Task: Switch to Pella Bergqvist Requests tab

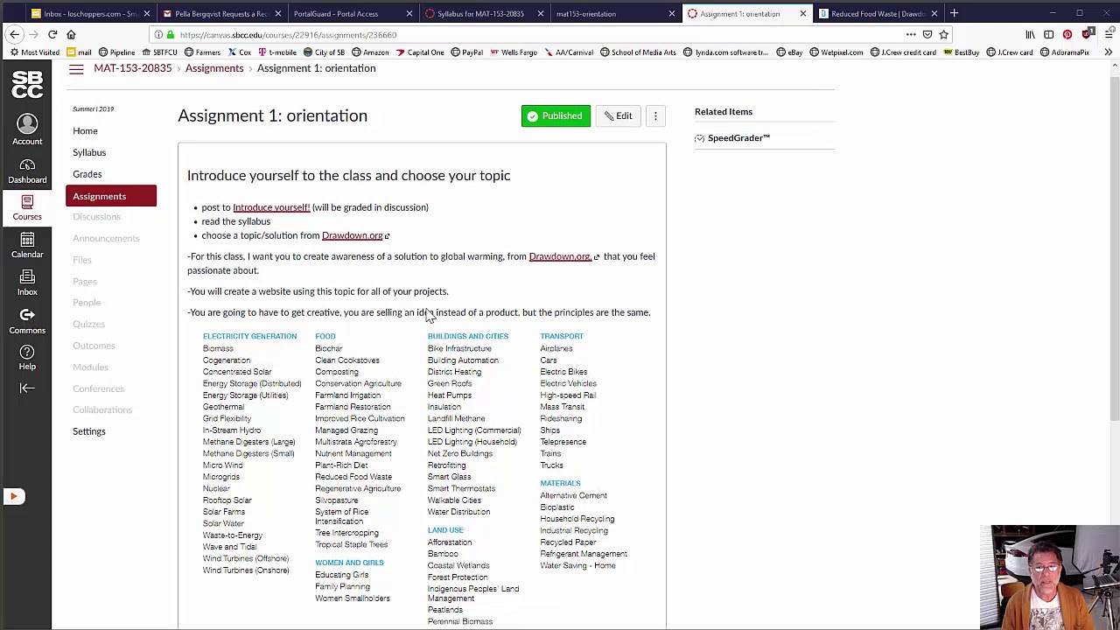Action: pos(221,13)
